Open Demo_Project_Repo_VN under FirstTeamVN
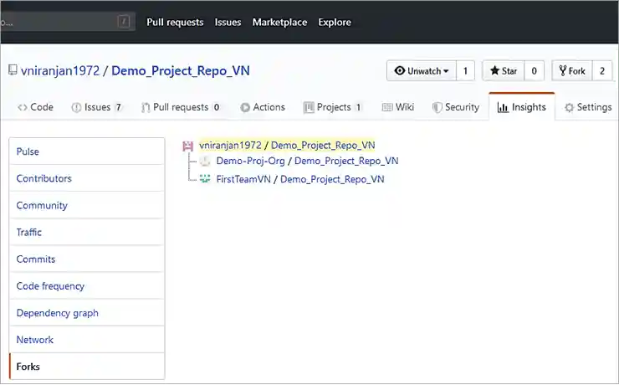The image size is (619, 385). 332,179
